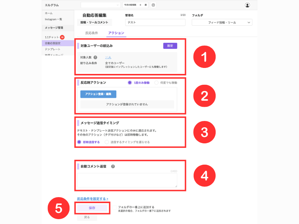Click help icon beside 自動コメント返信
Viewport: 299px width, 224px height.
pos(113,166)
